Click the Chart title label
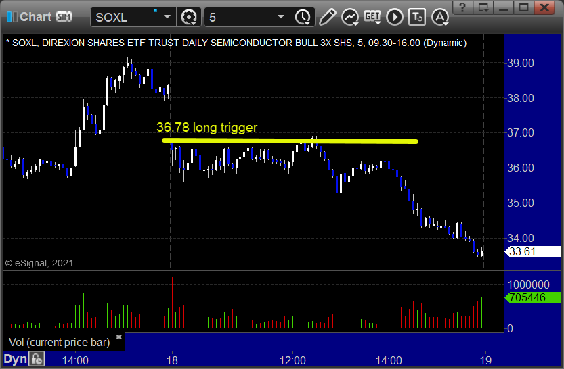The height and width of the screenshot is (369, 564). coord(36,16)
